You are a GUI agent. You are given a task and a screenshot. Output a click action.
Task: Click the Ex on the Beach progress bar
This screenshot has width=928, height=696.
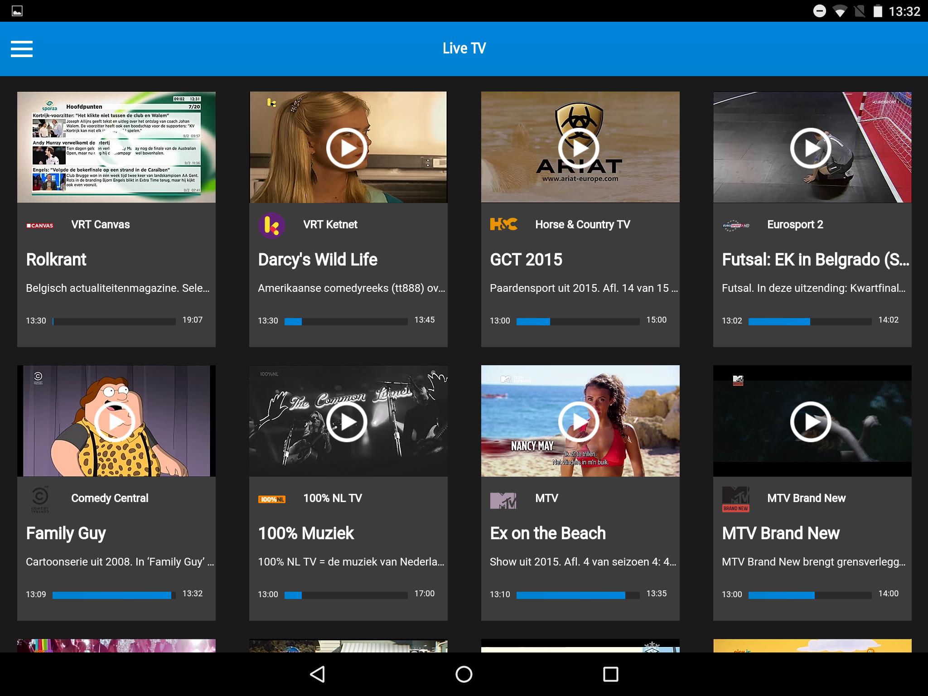(578, 595)
